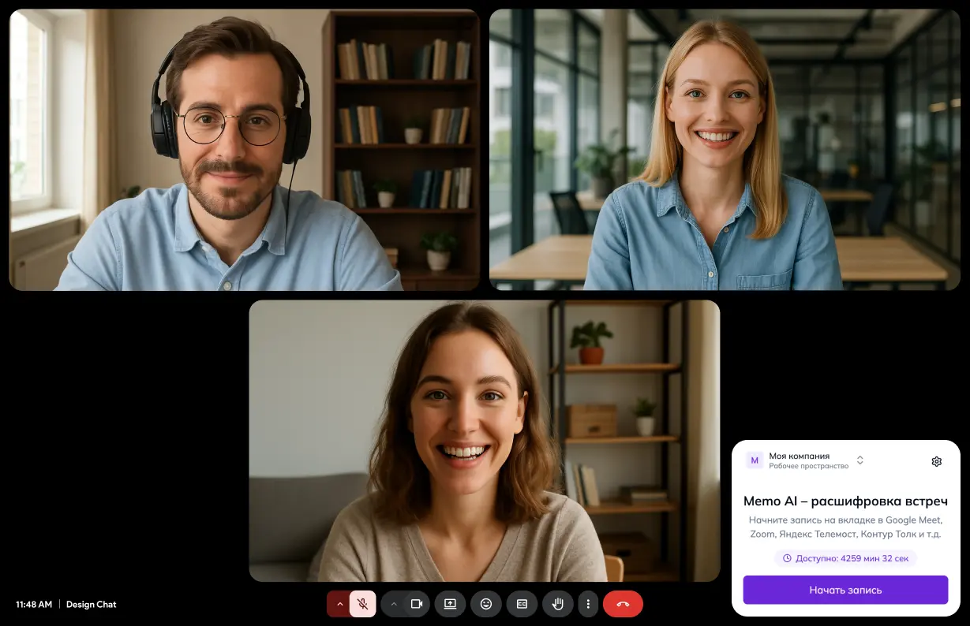Select the video tile of man with headphones
This screenshot has height=626, width=970.
[244, 150]
